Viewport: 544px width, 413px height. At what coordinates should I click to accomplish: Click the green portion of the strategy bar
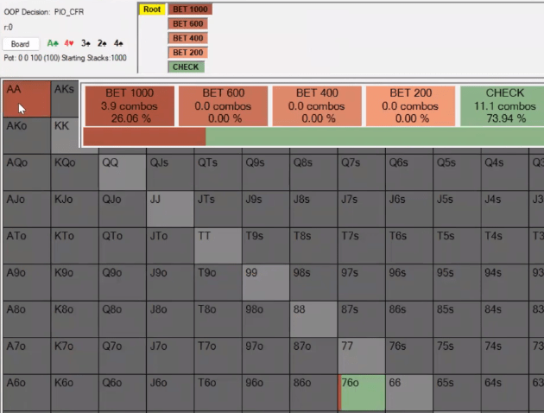pos(375,137)
